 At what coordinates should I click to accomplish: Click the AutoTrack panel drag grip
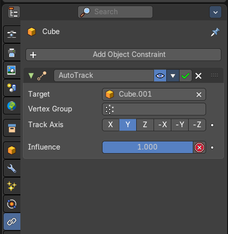214,75
